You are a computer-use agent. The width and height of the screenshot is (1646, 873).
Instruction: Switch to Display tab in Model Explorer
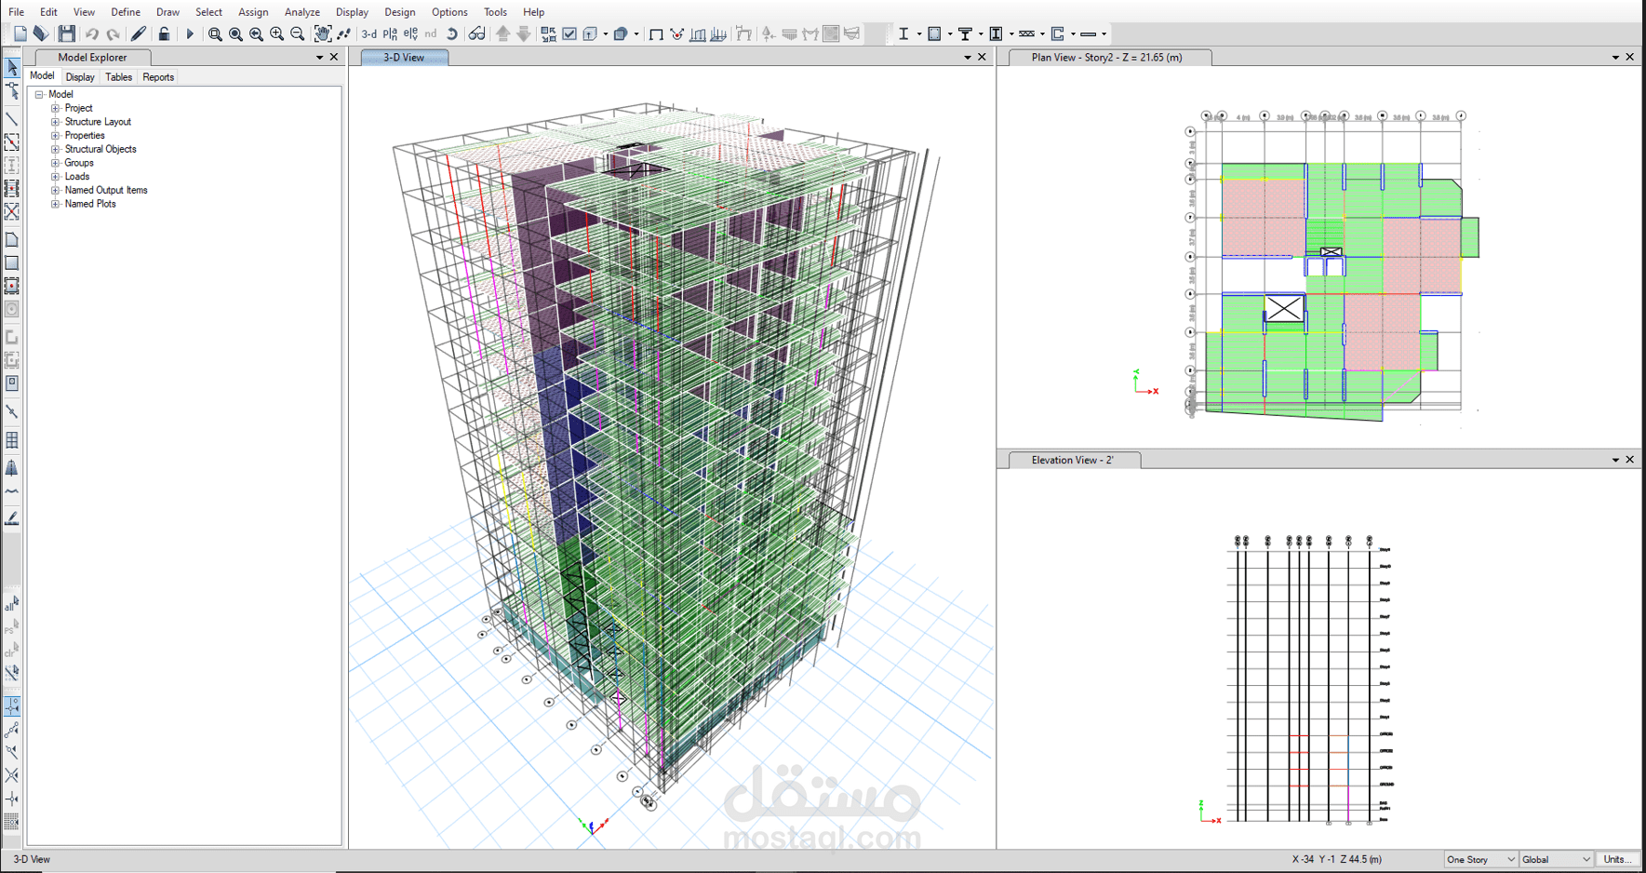click(x=80, y=77)
